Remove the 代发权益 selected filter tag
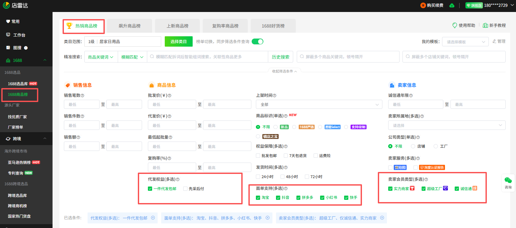 [x=153, y=218]
